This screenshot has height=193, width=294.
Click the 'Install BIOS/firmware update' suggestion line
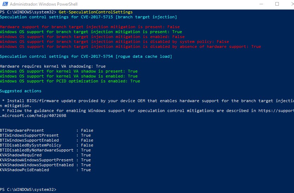coord(148,101)
